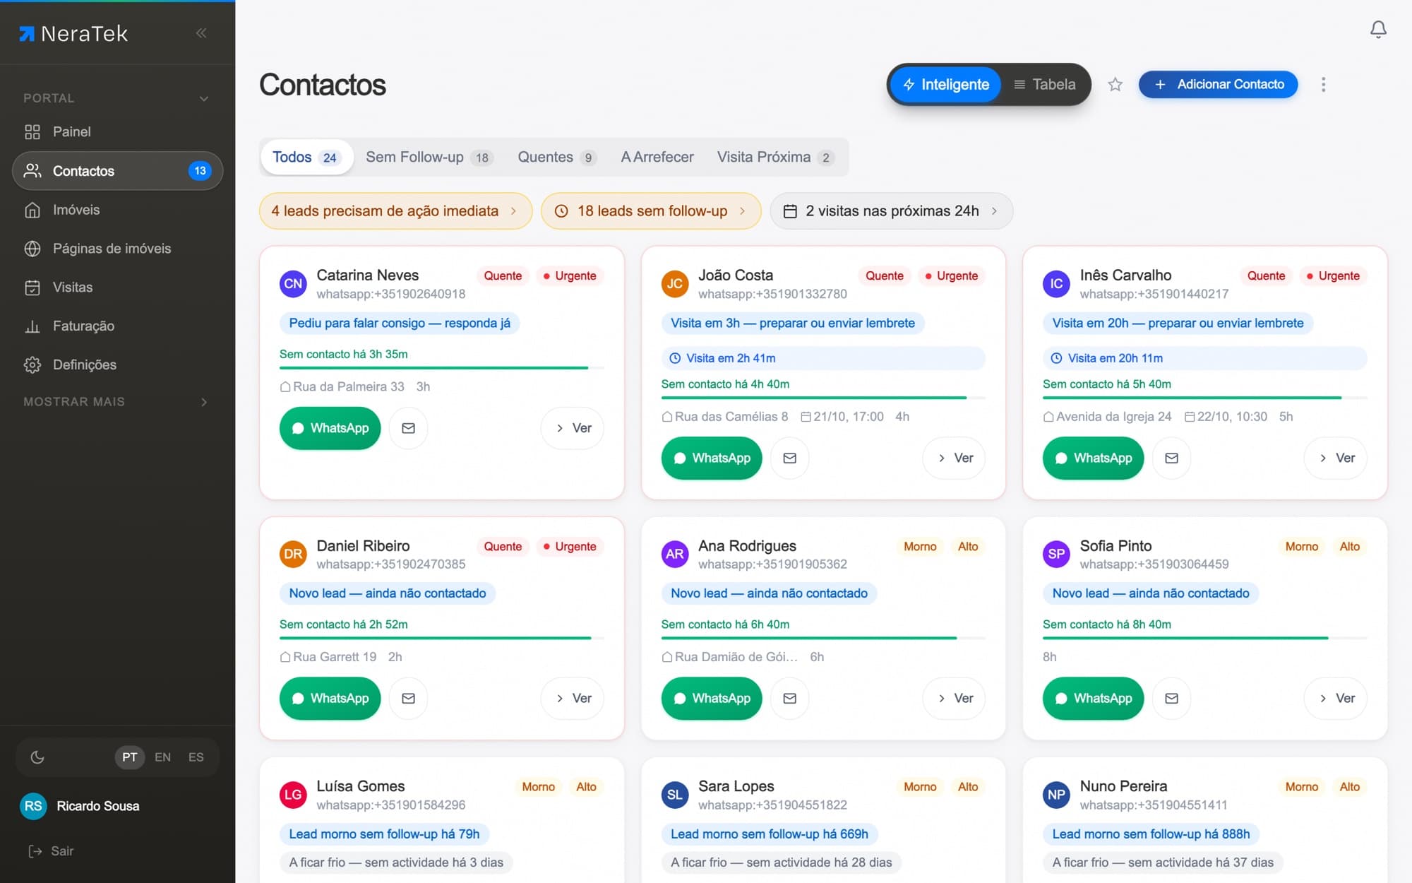Viewport: 1412px width, 883px height.
Task: Open Ricardo Sousa user profile
Action: point(80,806)
